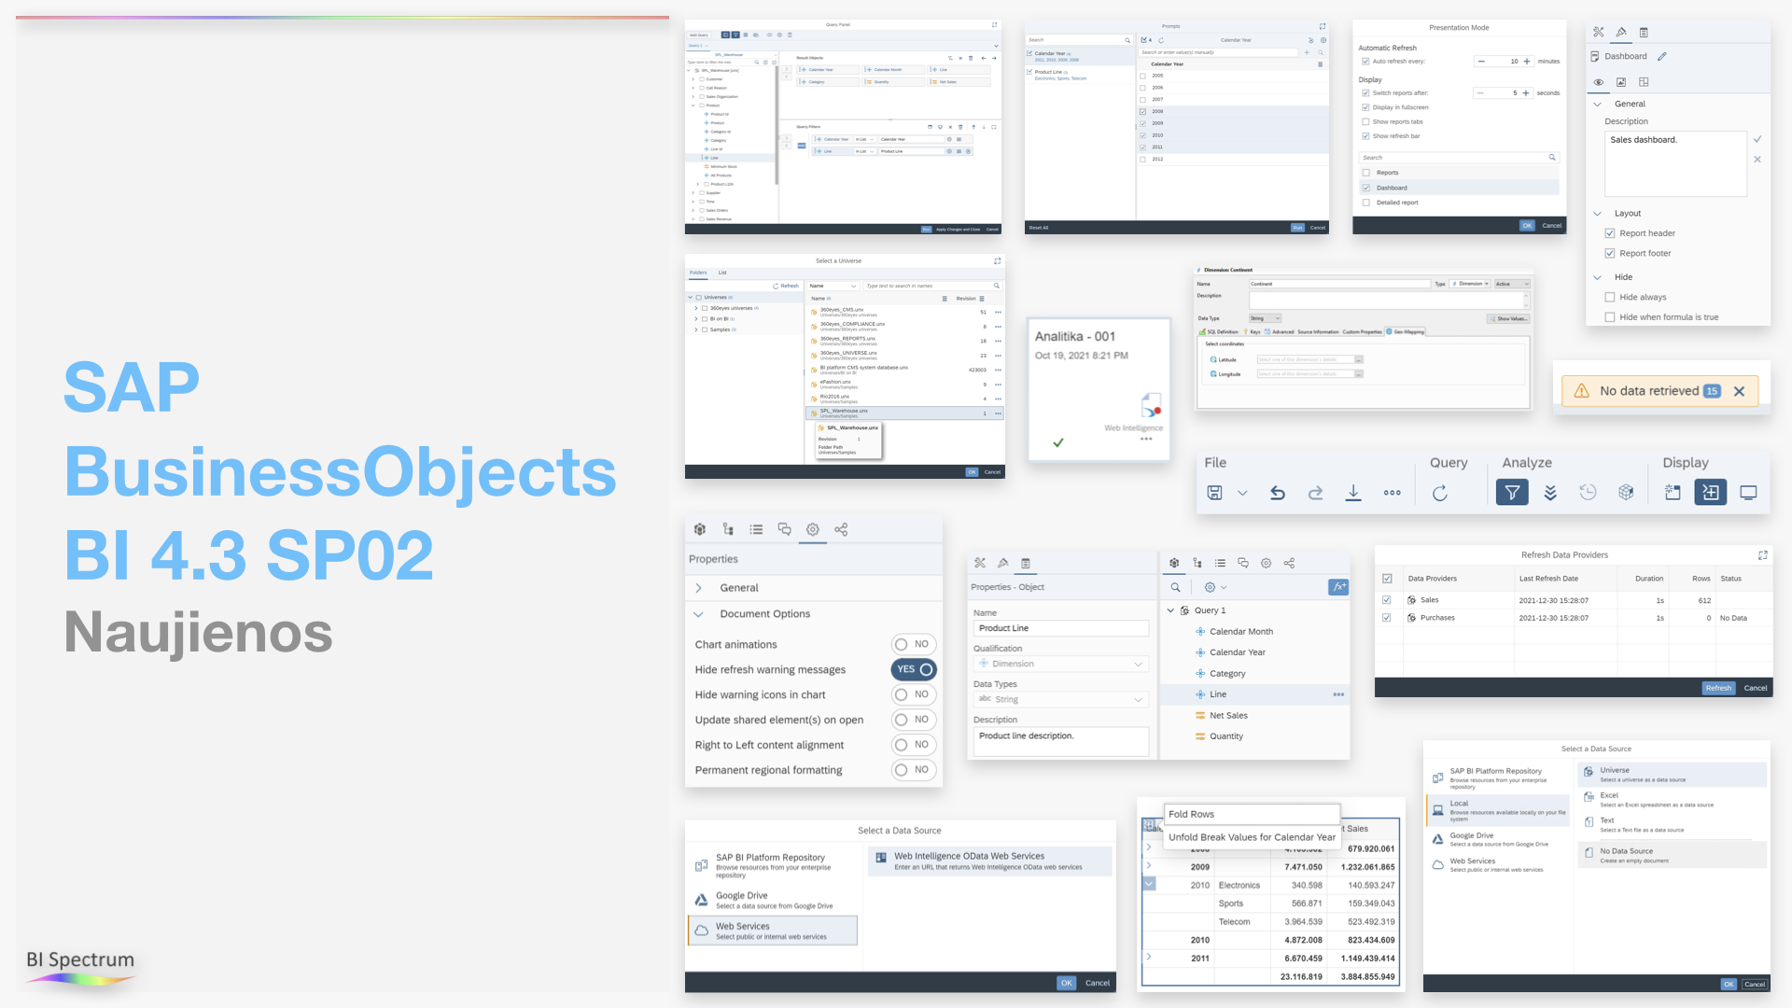Viewport: 1792px width, 1008px height.
Task: Open the gear dropdown above Query 1
Action: [x=1215, y=587]
